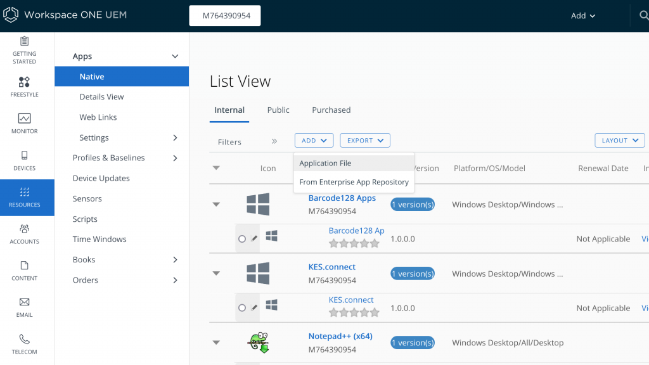Click the Barcode128 star rating
Image resolution: width=649 pixels, height=365 pixels.
354,243
